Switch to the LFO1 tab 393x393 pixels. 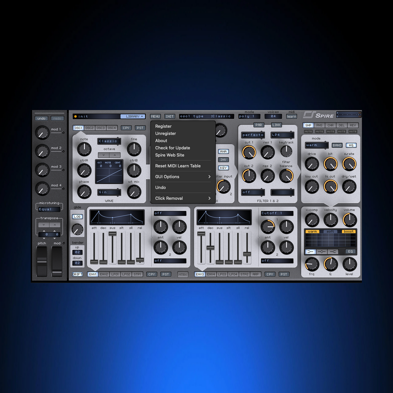[115, 274]
